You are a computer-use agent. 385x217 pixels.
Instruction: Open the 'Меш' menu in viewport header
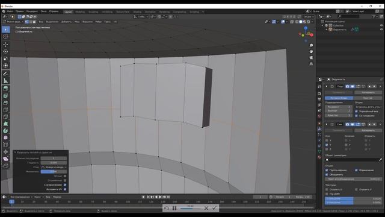pos(77,22)
